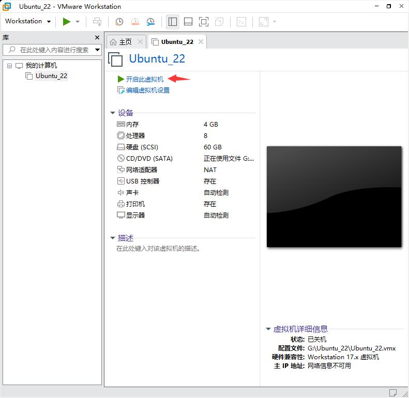Click the 4 GB memory value
Screen dimensions: 409x398
(x=211, y=125)
